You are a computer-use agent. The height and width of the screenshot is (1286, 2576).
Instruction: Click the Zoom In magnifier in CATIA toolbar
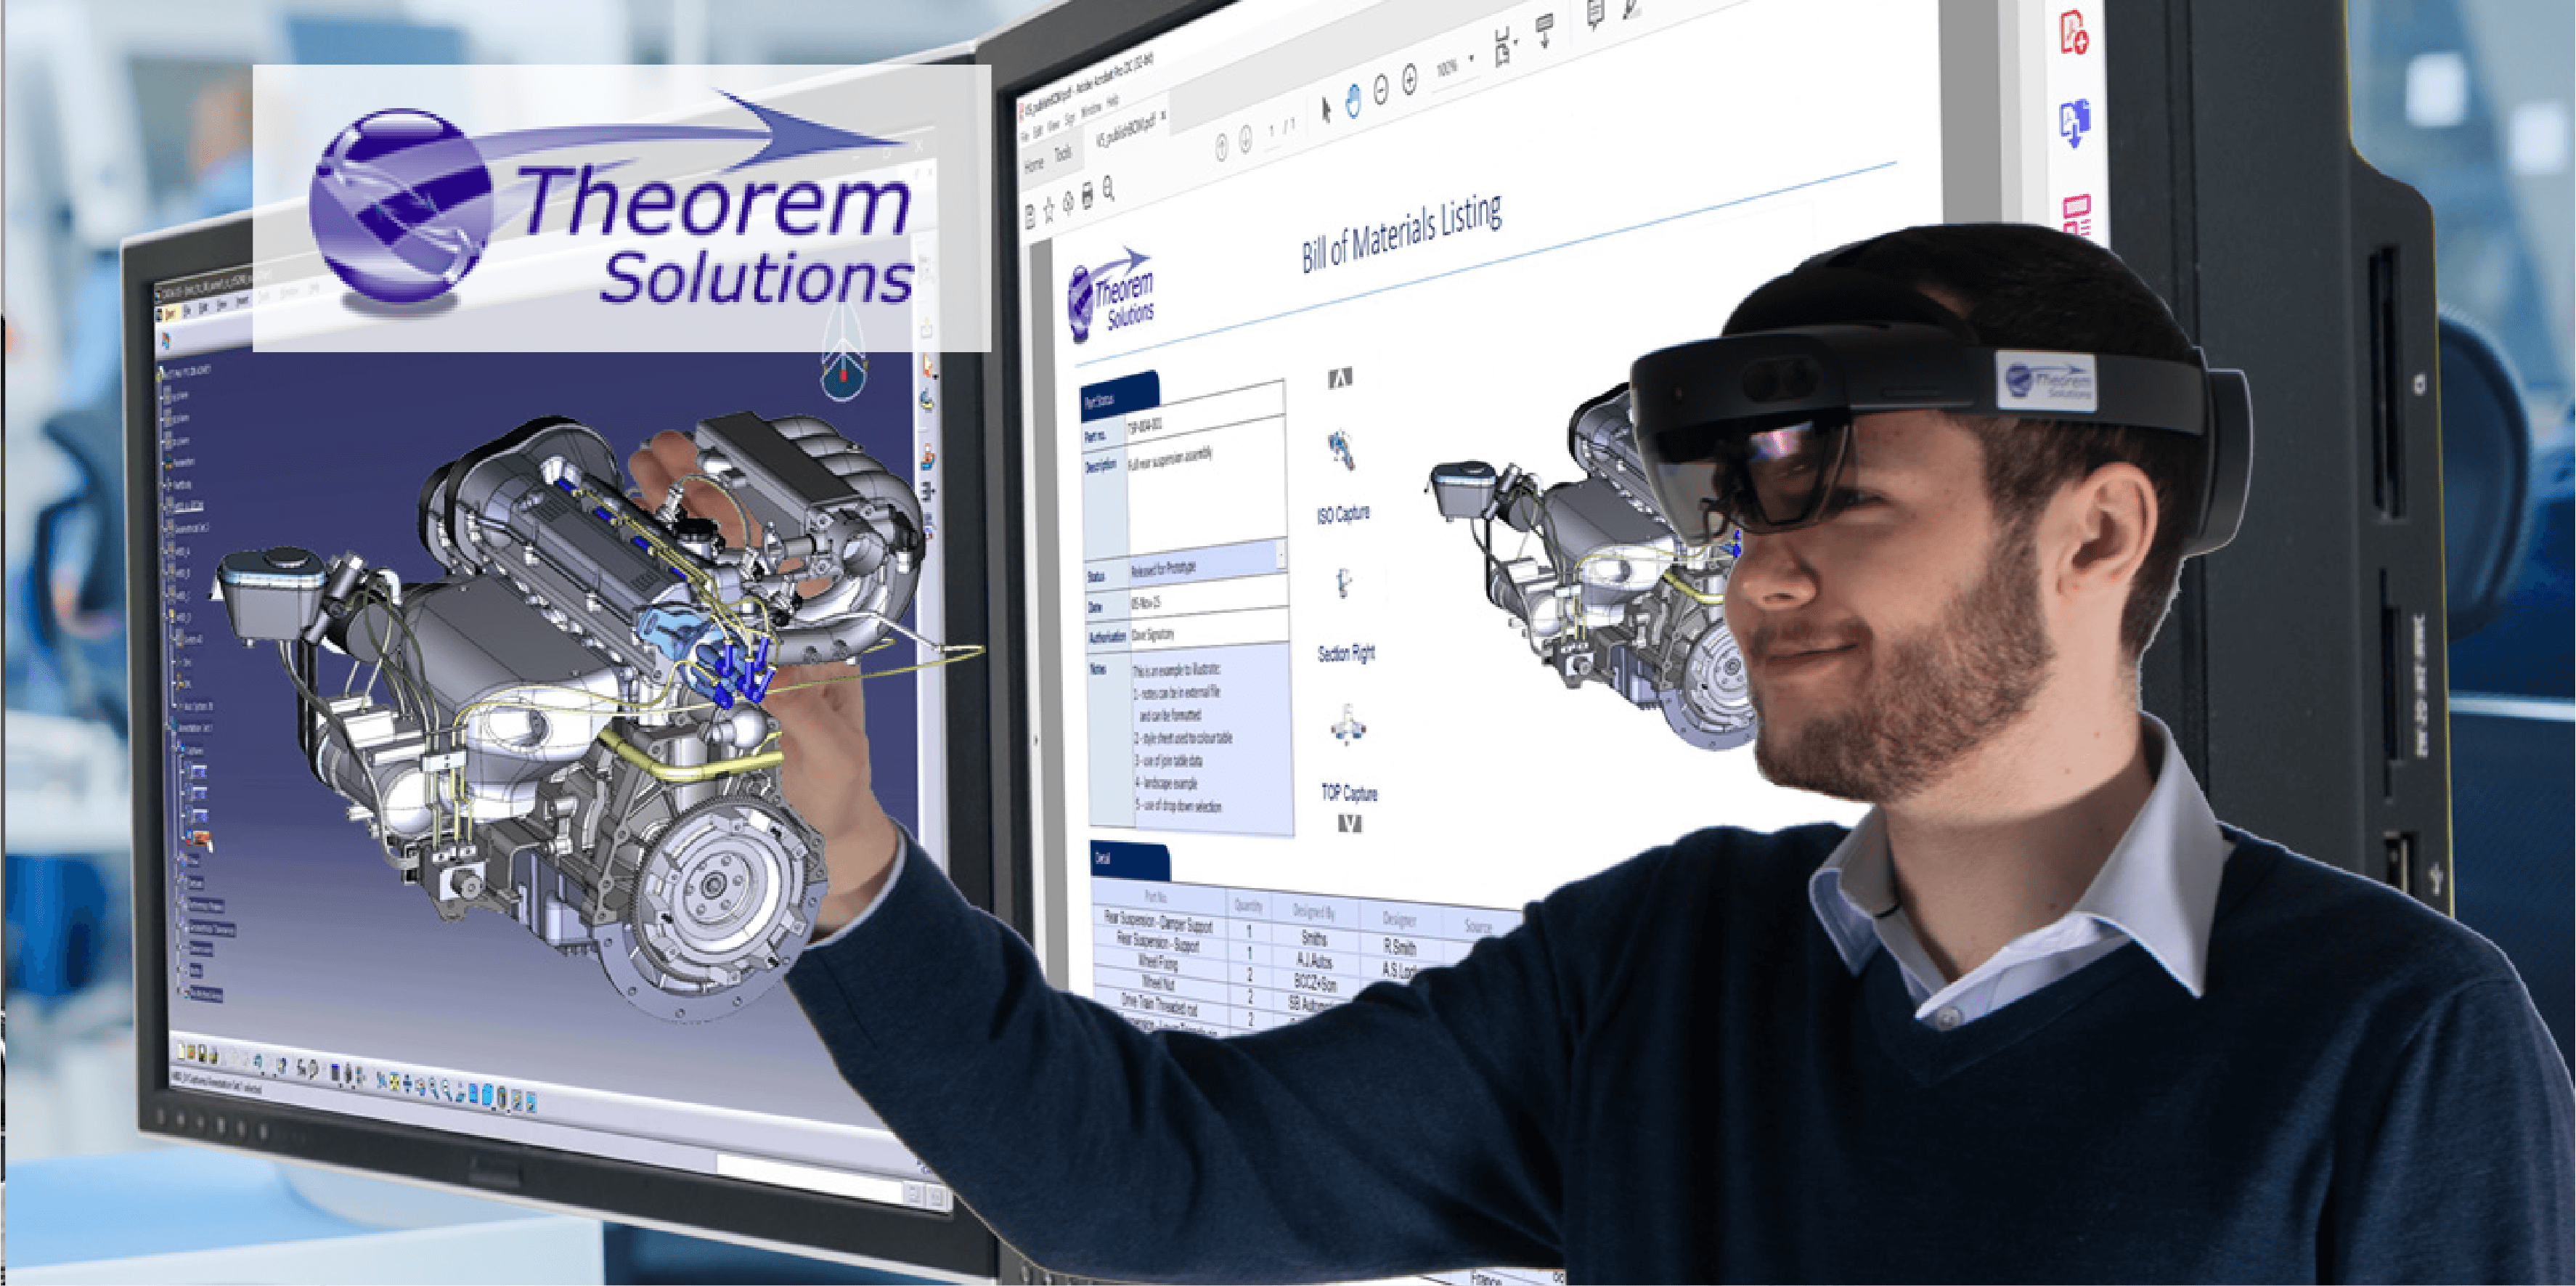tap(433, 1087)
